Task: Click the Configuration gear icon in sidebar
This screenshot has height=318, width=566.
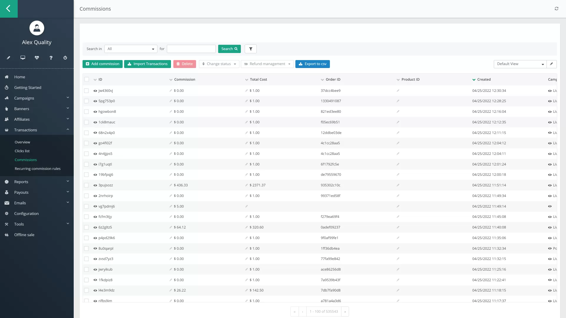Action: [x=6, y=213]
